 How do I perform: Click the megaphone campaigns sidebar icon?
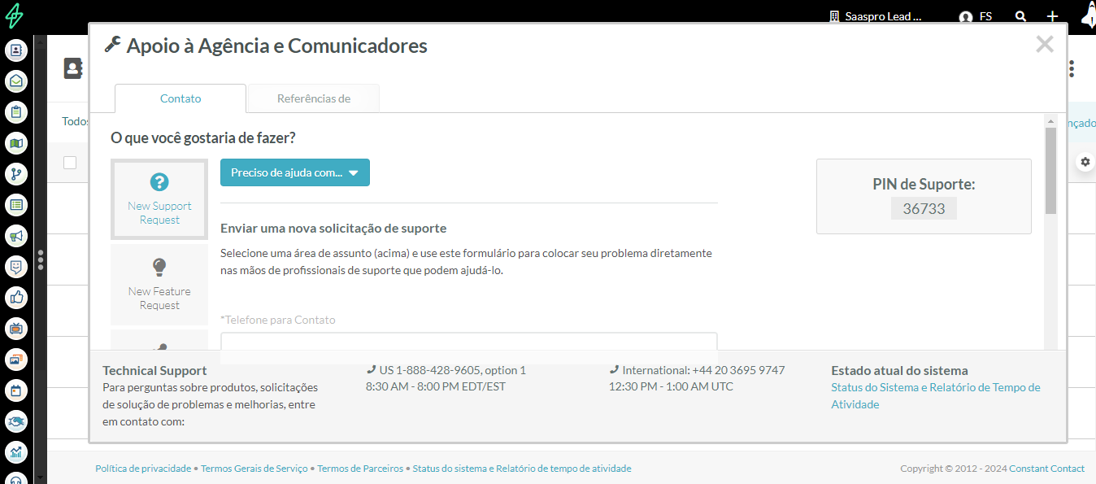pos(16,236)
